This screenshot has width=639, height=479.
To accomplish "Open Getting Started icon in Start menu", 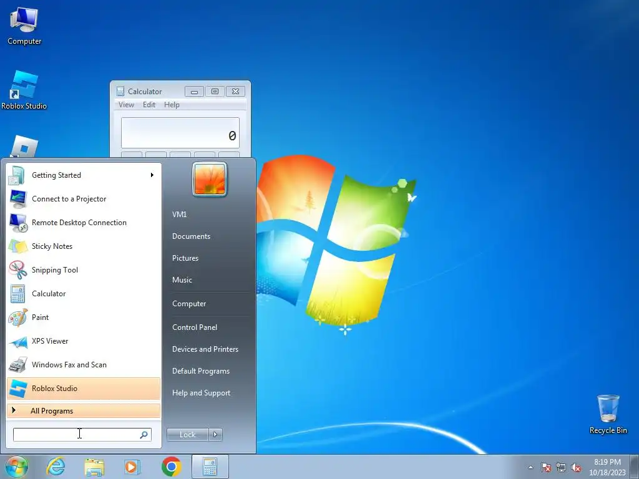I will pyautogui.click(x=17, y=175).
